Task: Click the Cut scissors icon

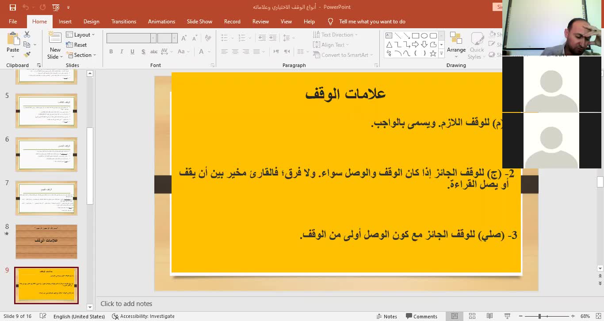Action: pos(27,34)
